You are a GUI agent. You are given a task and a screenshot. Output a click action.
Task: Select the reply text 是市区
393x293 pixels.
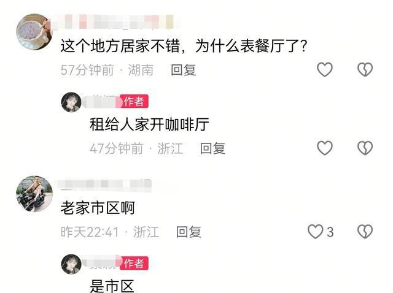(112, 286)
